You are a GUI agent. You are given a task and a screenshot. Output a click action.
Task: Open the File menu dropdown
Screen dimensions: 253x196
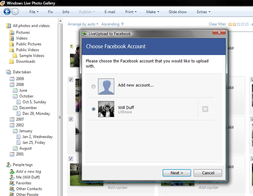pyautogui.click(x=34, y=12)
